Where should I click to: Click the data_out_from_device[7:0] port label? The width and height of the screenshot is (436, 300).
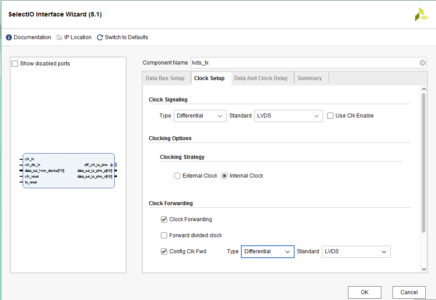(x=44, y=170)
